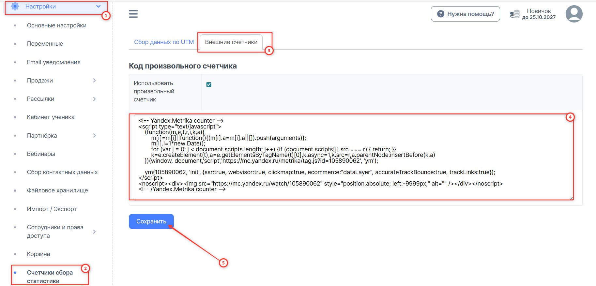The height and width of the screenshot is (286, 596).
Task: Click the coins tariff icon
Action: coord(514,14)
